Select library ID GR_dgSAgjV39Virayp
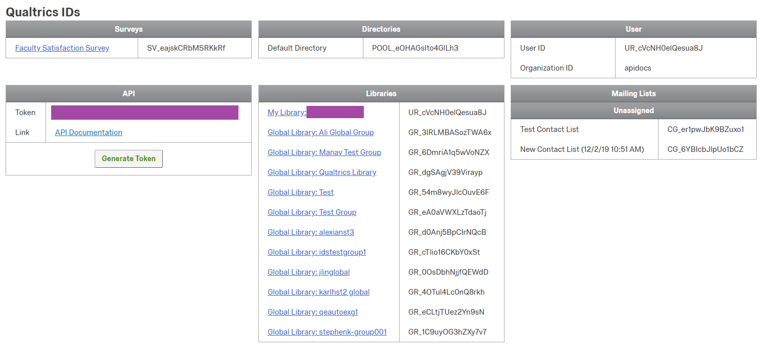 pyautogui.click(x=446, y=172)
